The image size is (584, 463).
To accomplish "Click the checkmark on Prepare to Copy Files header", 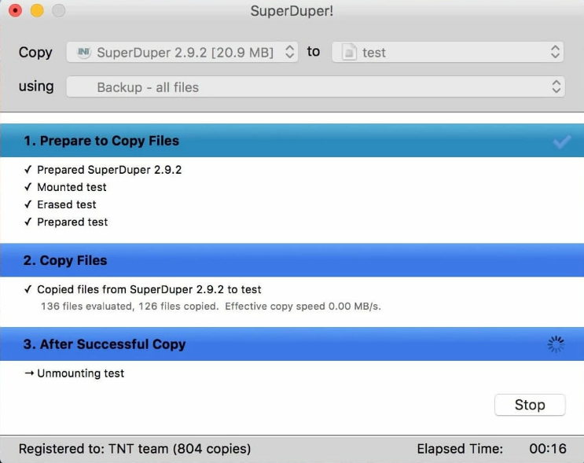I will pyautogui.click(x=562, y=141).
